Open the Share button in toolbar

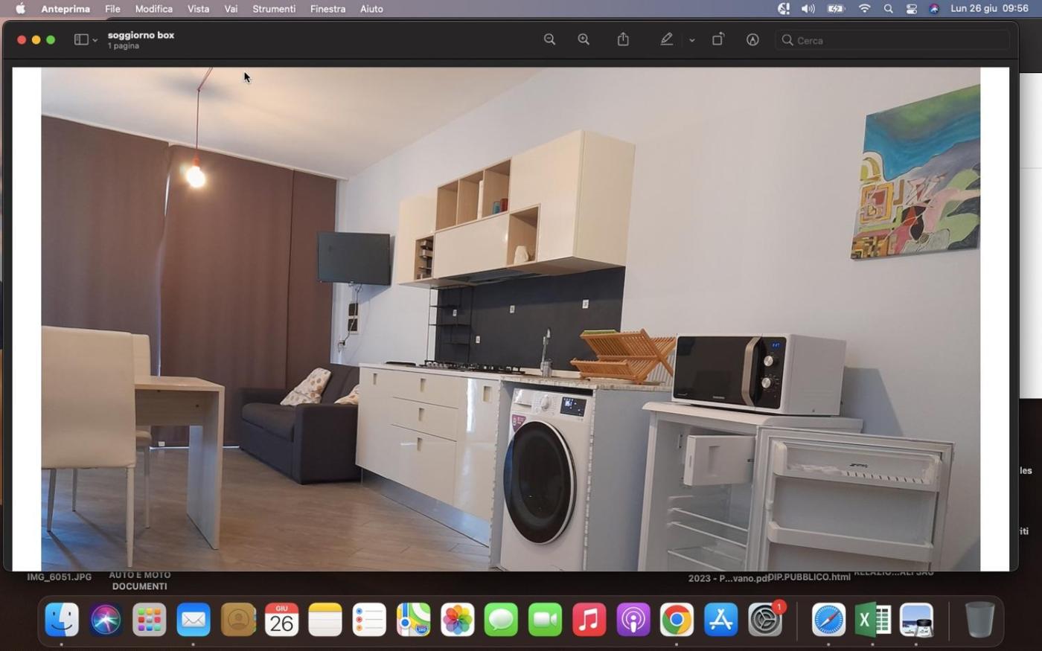[x=623, y=40]
